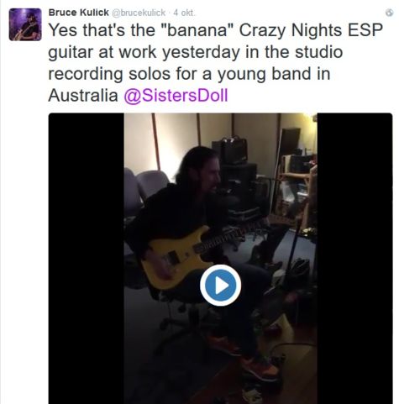Open Bruce Kulick's profile picture
399x404 pixels.
(x=25, y=24)
